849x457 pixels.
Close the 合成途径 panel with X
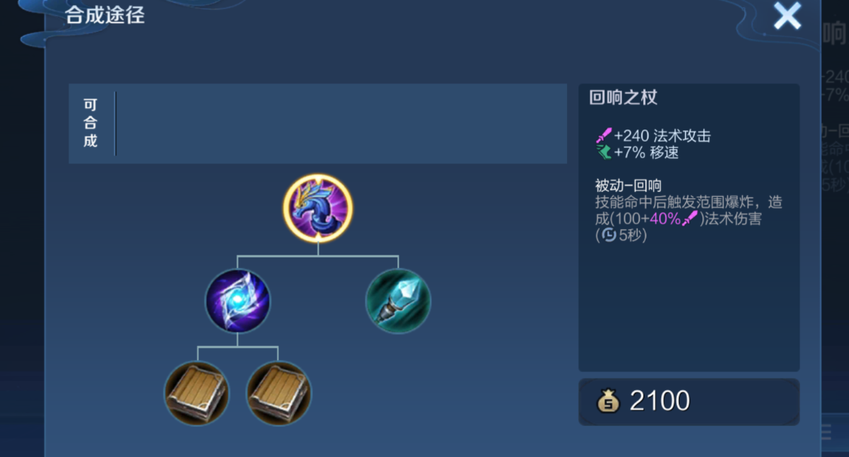[x=787, y=16]
